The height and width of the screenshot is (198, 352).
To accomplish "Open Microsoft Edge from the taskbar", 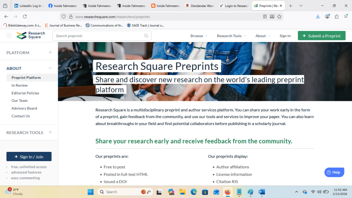I will pos(194,192).
